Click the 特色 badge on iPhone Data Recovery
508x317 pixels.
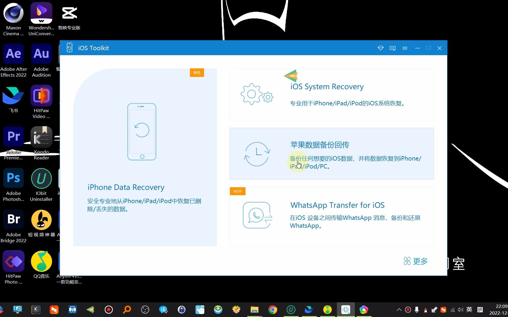(x=197, y=72)
